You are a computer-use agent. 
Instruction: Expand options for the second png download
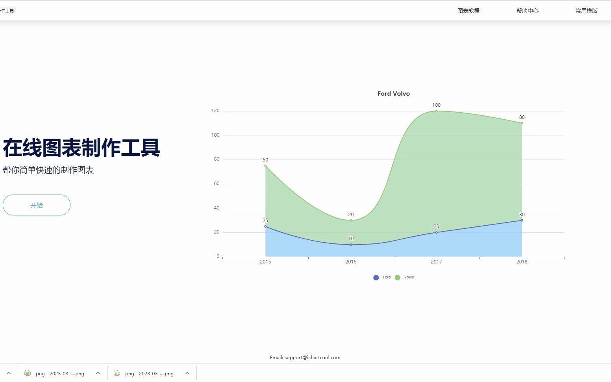tap(187, 373)
